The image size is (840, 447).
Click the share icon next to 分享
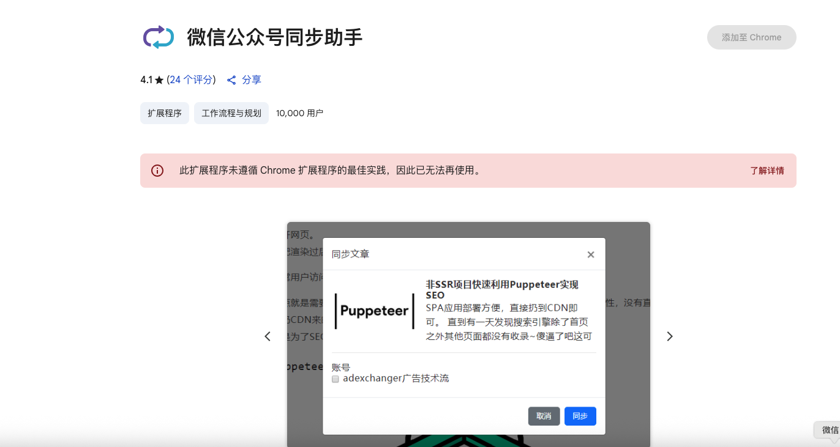tap(231, 80)
